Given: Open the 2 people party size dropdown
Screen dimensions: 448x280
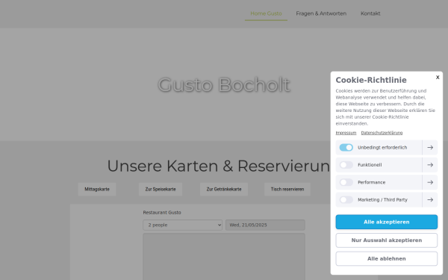Looking at the screenshot, I should point(183,225).
